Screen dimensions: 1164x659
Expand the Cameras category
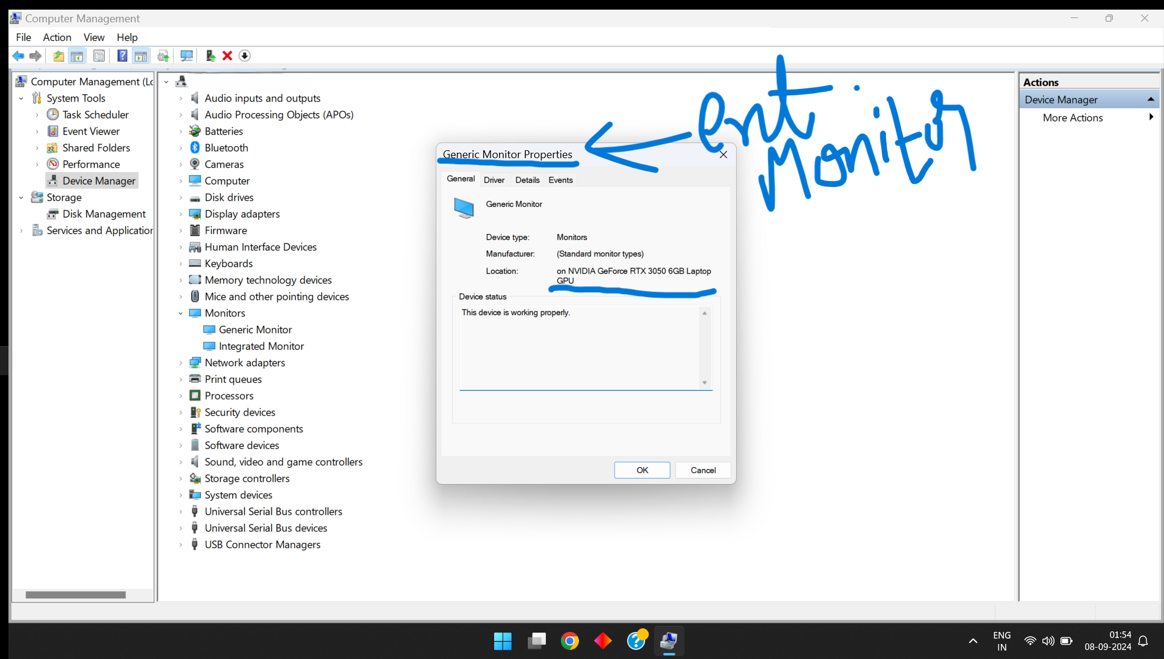181,165
